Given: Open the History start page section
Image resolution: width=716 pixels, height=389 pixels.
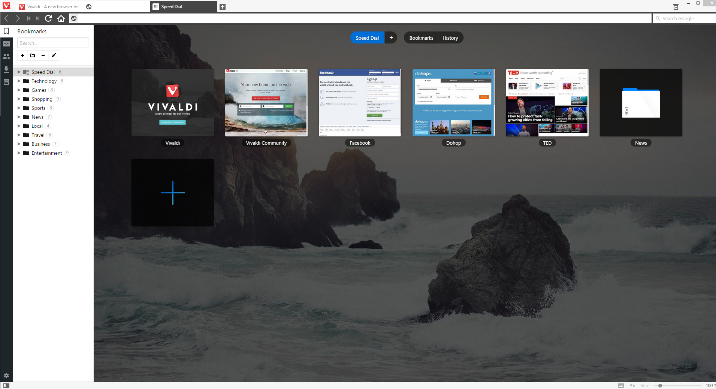Looking at the screenshot, I should 450,38.
